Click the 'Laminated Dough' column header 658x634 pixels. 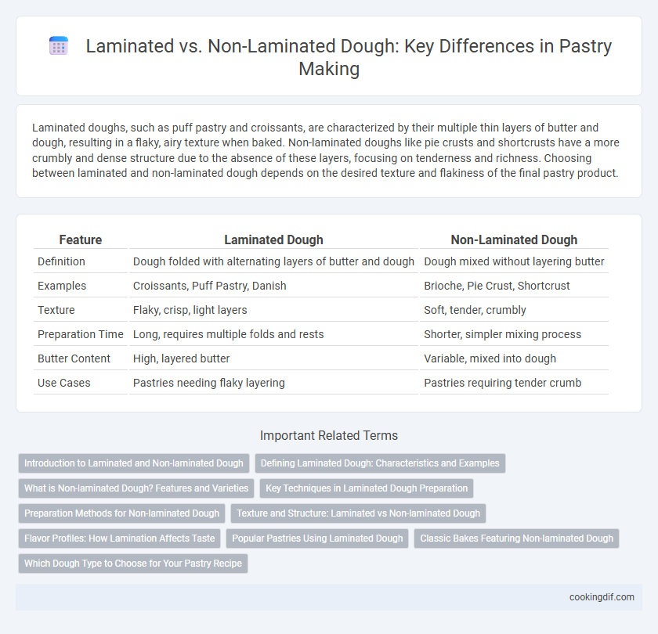pos(273,240)
